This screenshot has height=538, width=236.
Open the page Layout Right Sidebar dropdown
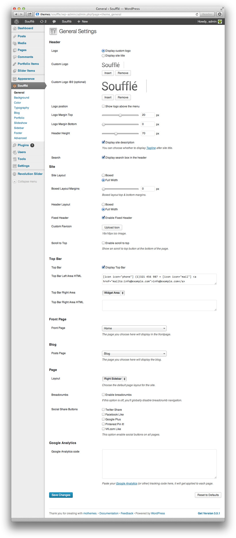point(114,379)
